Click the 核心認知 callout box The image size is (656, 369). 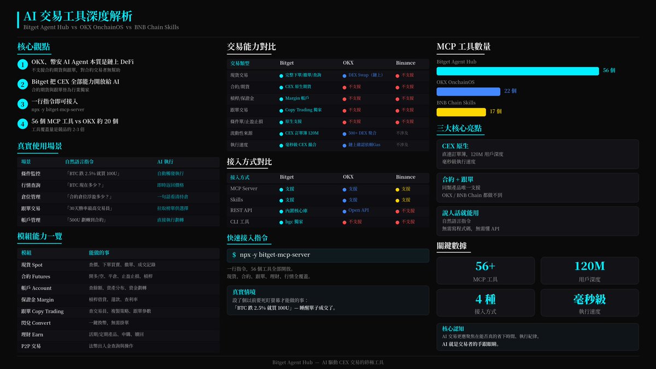click(537, 337)
